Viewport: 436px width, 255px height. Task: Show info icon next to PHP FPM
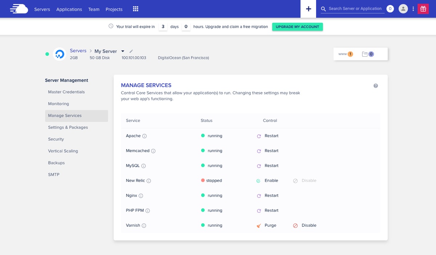click(x=148, y=211)
